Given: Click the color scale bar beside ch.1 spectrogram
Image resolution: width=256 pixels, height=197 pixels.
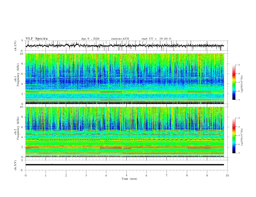Looking at the screenshot, I should pyautogui.click(x=234, y=82).
